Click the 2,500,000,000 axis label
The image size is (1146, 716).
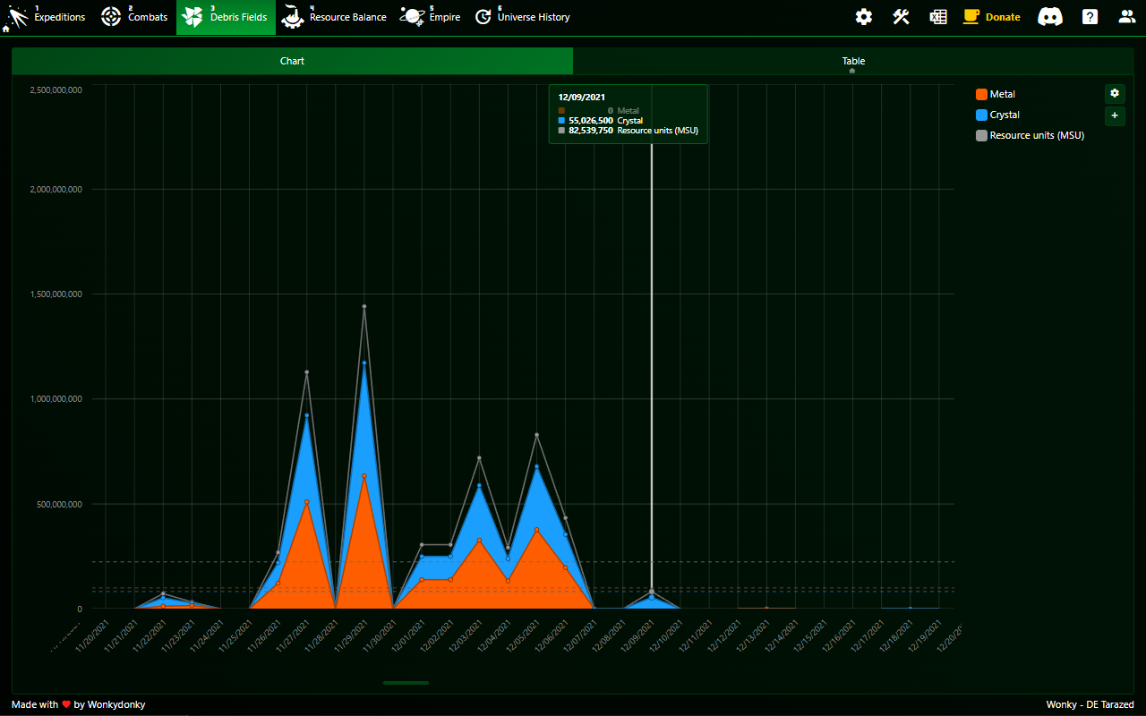56,89
